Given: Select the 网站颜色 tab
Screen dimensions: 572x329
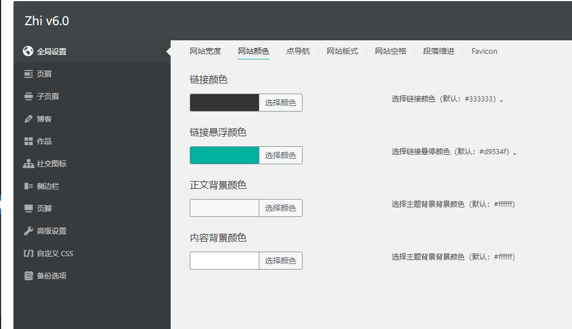Looking at the screenshot, I should (x=254, y=51).
